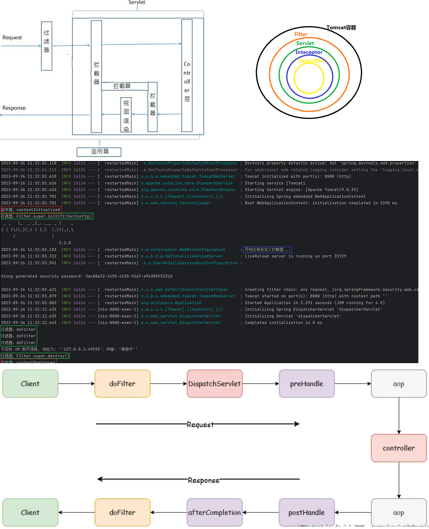The width and height of the screenshot is (429, 529).
Task: Click the preHandle flow box
Action: tap(307, 384)
